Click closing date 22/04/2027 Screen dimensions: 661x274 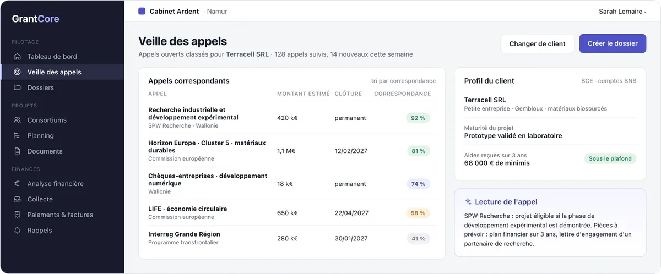351,213
